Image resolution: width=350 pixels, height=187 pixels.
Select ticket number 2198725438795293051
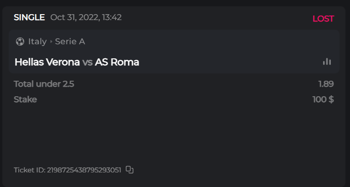click(84, 170)
